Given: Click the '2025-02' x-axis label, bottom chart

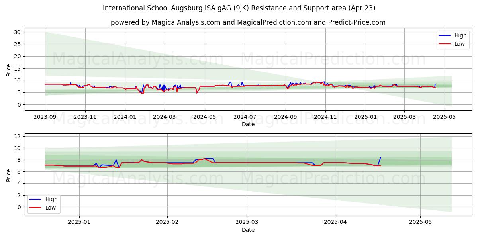Looking at the screenshot, I should coord(167,222).
